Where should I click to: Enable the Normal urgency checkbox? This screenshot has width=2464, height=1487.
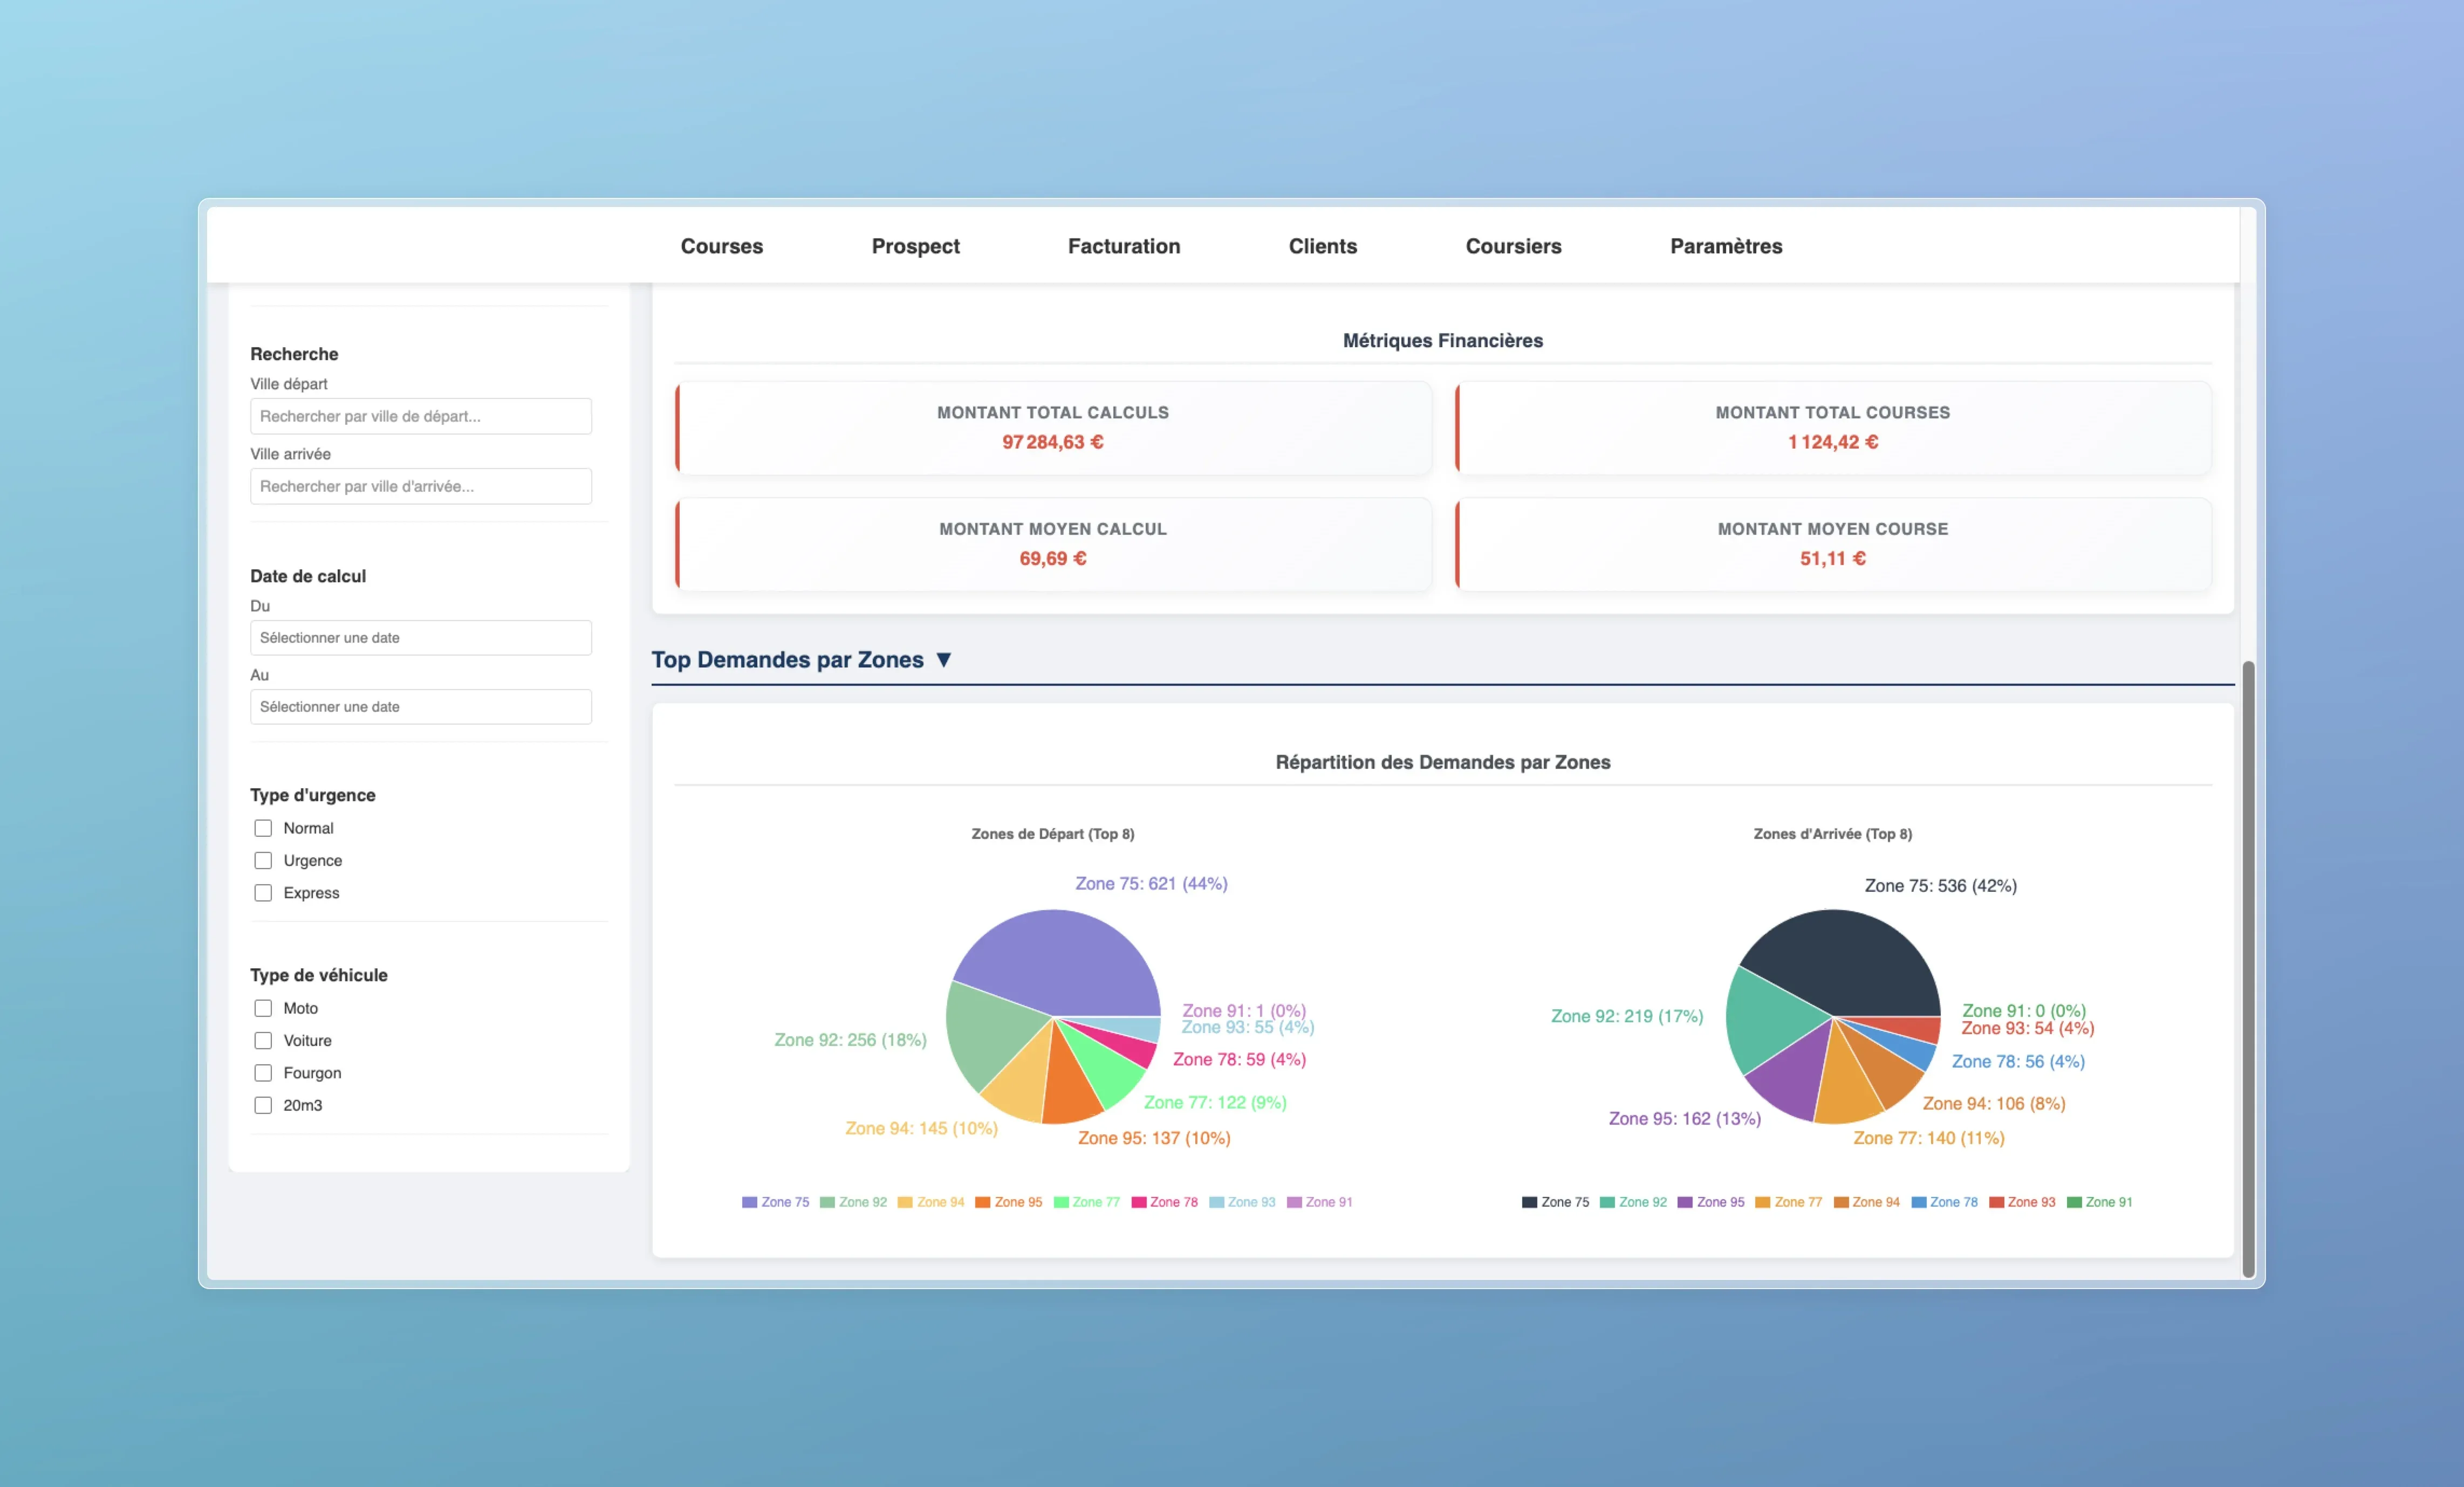click(263, 829)
